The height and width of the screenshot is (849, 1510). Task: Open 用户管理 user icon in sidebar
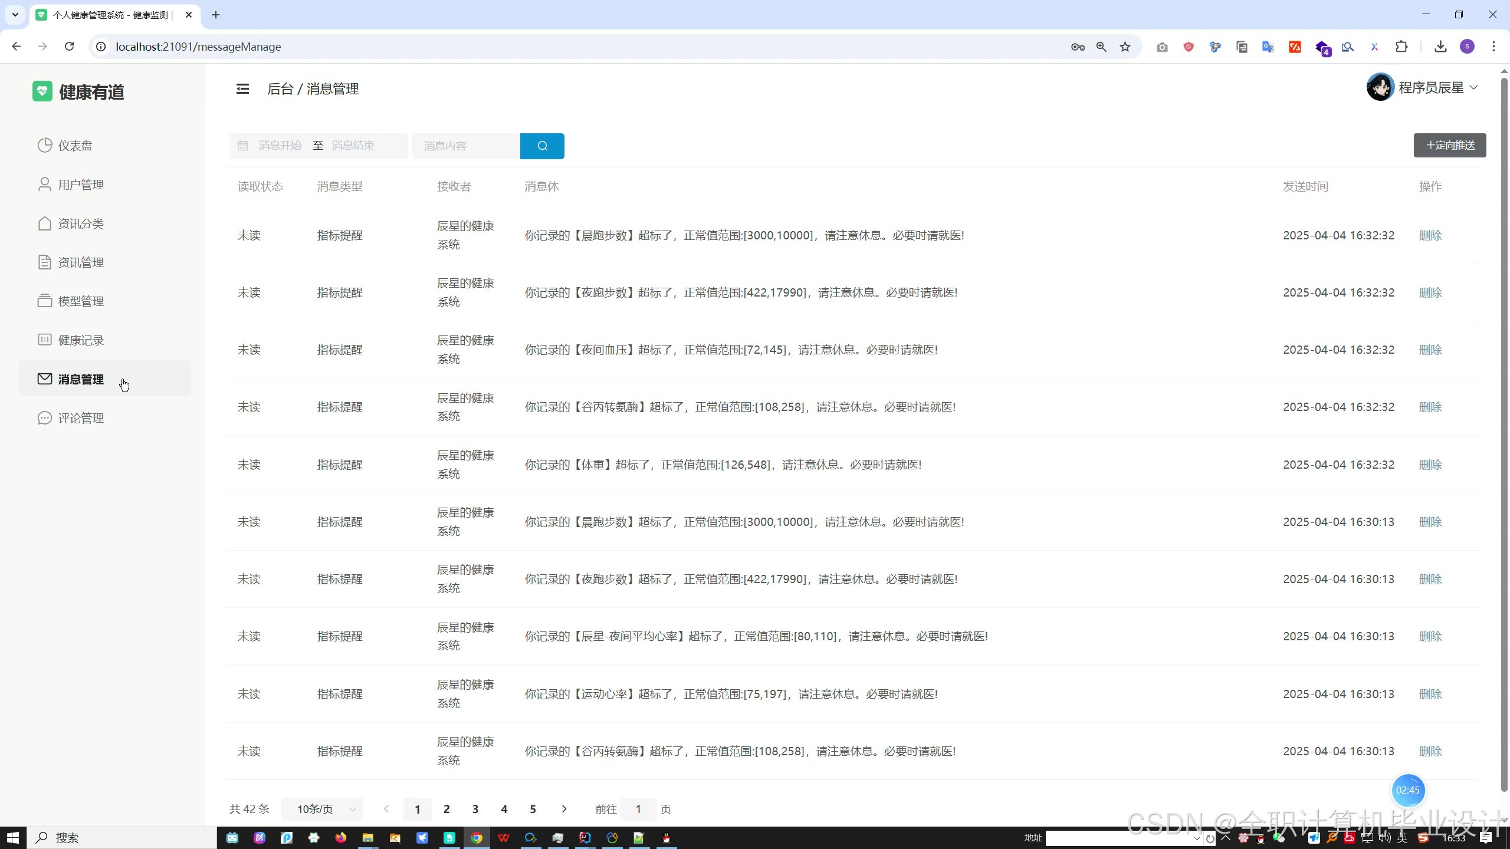coord(45,185)
